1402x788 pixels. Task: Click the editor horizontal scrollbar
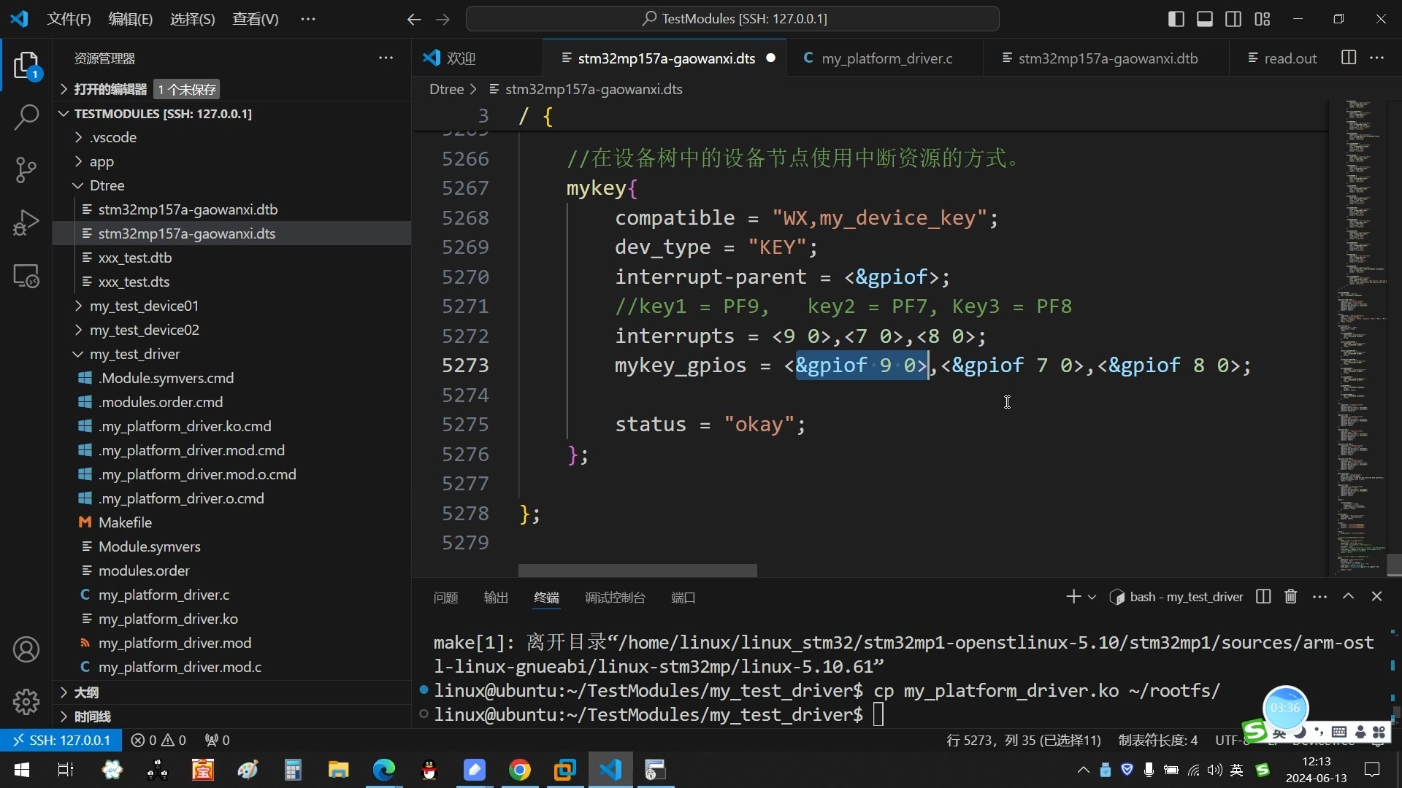click(637, 570)
